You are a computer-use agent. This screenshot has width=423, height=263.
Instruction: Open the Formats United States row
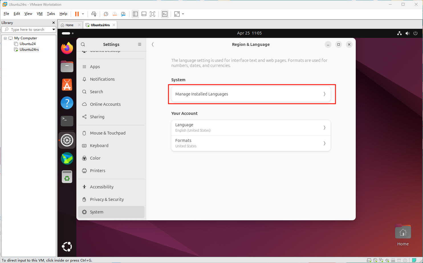point(251,143)
